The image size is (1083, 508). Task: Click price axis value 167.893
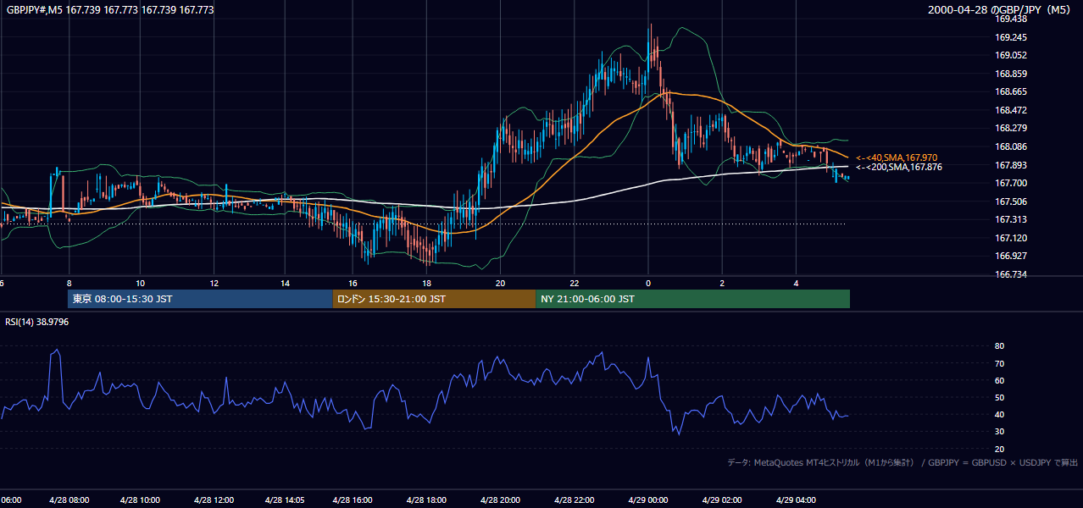tap(1011, 165)
